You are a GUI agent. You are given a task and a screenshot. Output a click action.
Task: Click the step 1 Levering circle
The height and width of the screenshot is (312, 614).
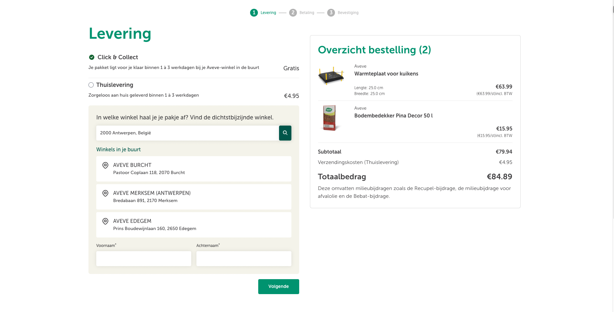254,13
